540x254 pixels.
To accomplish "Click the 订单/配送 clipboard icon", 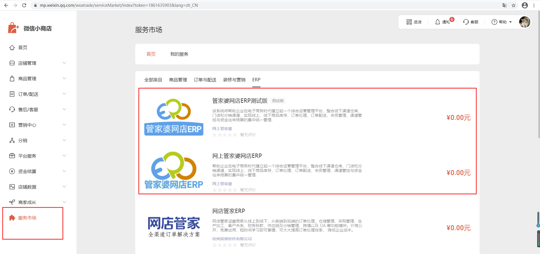I will coord(12,94).
